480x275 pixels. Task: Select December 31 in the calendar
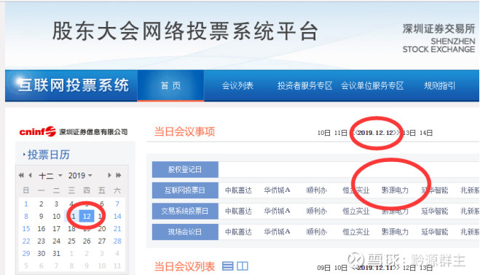(56, 254)
